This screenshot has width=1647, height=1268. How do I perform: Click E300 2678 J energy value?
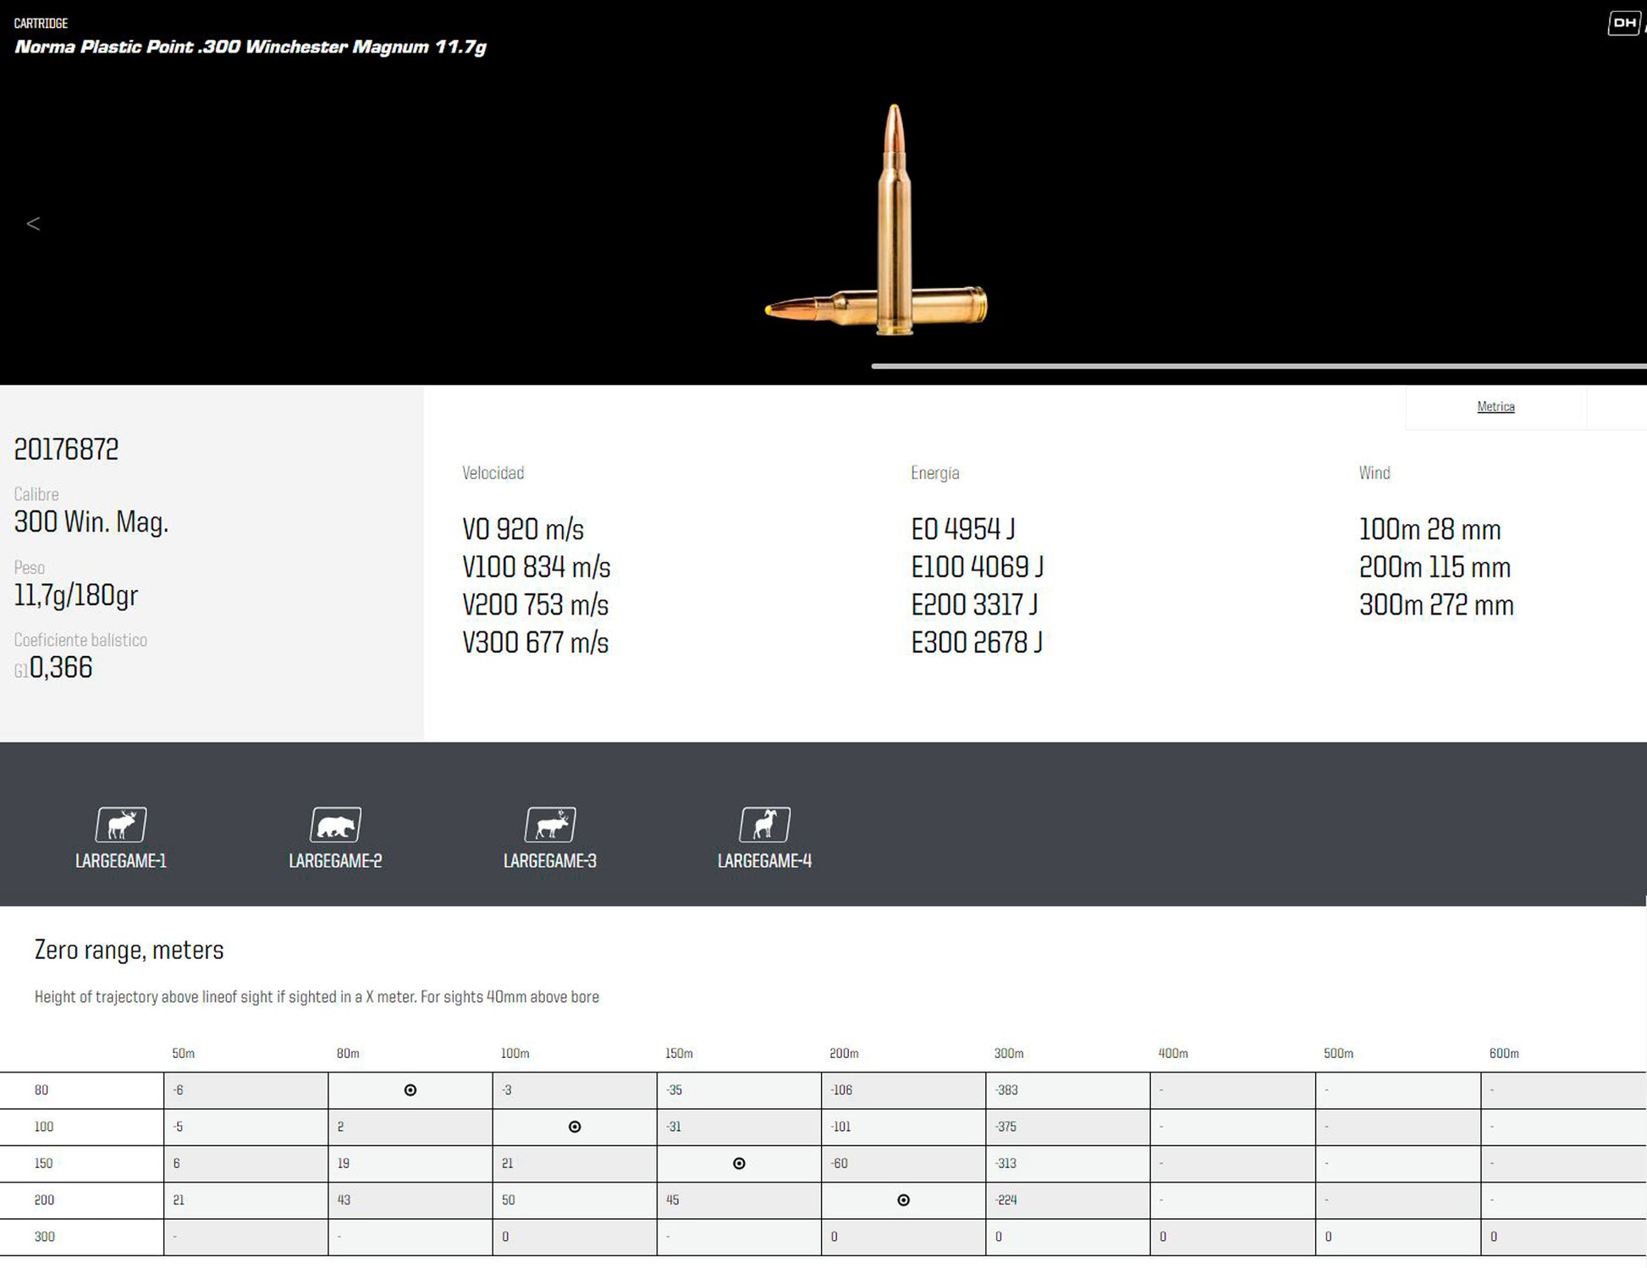[977, 643]
